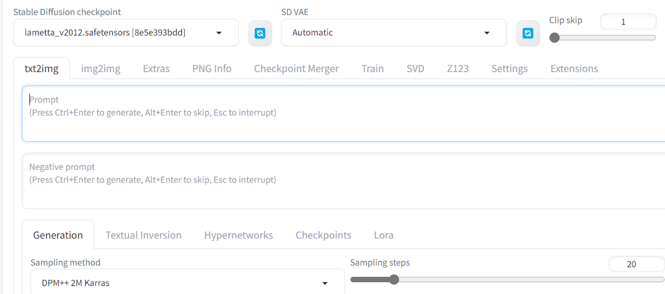Open the Checkpoint Merger tab
This screenshot has height=294, width=665.
296,68
